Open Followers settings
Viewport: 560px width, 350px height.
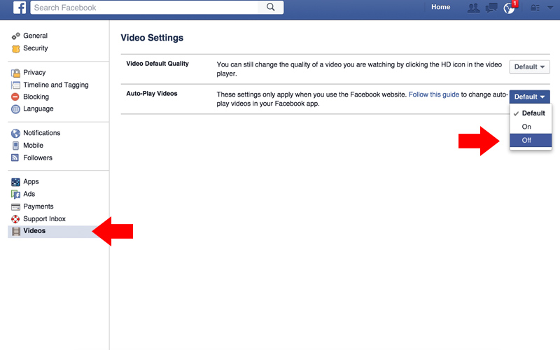pyautogui.click(x=38, y=158)
